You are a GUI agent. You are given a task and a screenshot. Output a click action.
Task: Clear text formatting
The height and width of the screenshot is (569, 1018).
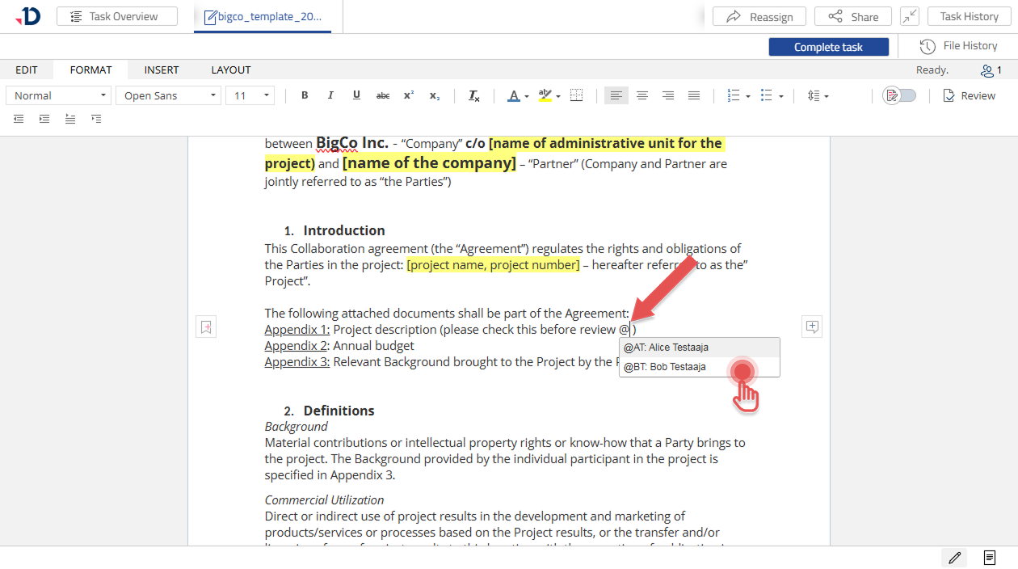pyautogui.click(x=474, y=95)
